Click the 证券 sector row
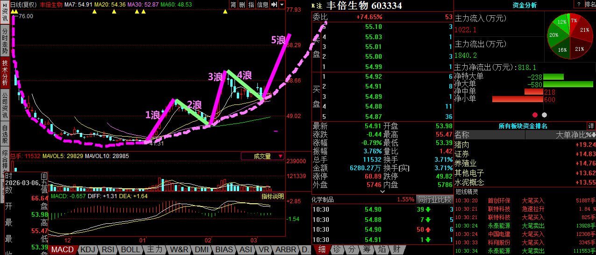The width and height of the screenshot is (596, 255). (525, 154)
